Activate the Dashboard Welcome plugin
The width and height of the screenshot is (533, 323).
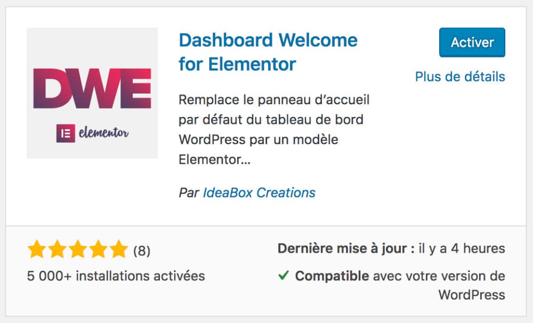[x=472, y=43]
